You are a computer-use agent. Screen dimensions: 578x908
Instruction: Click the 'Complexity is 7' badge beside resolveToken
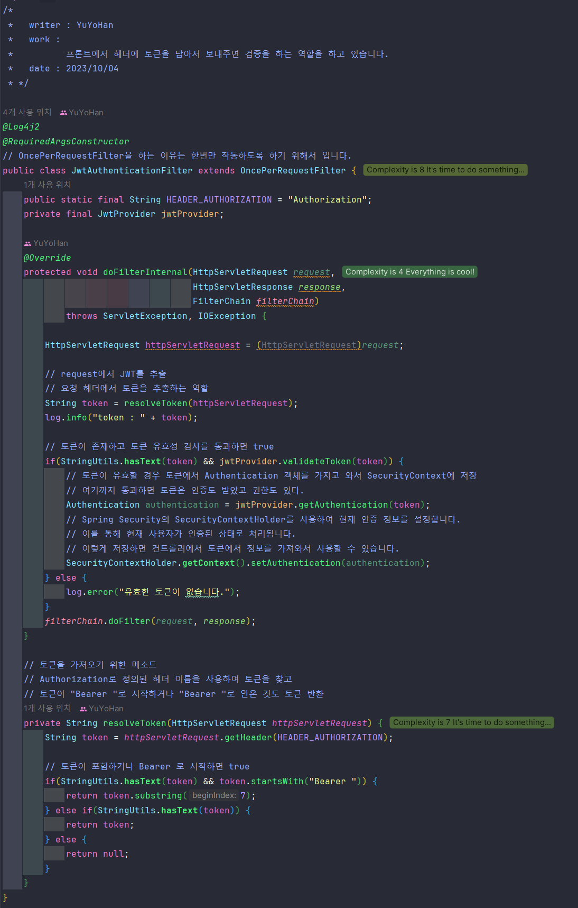(x=472, y=722)
